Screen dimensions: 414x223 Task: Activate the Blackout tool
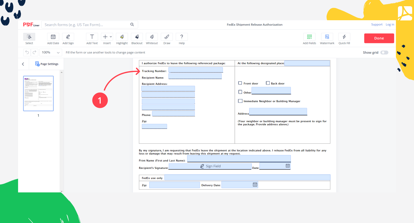pyautogui.click(x=137, y=37)
